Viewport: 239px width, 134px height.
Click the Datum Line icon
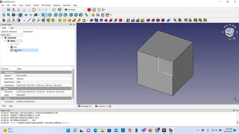pyautogui.click(x=29, y=20)
